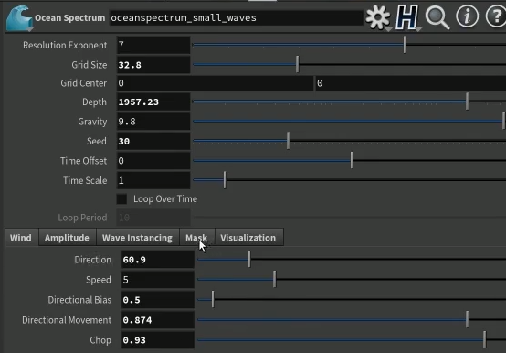Click the magnifying glass search icon
The image size is (506, 353).
(x=437, y=17)
